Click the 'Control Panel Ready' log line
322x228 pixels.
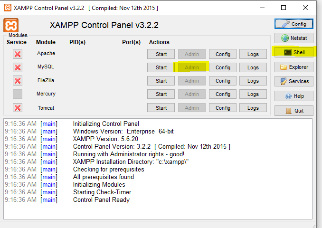point(102,199)
